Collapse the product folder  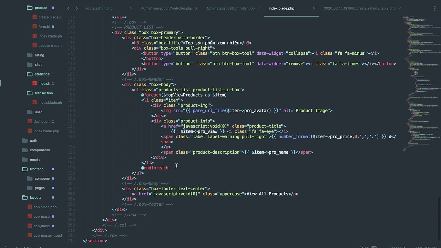pos(30,8)
